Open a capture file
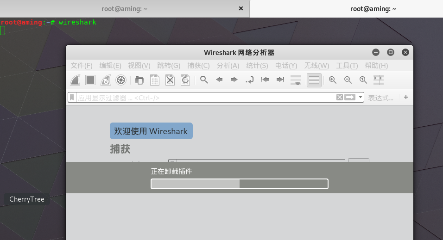 [x=139, y=80]
